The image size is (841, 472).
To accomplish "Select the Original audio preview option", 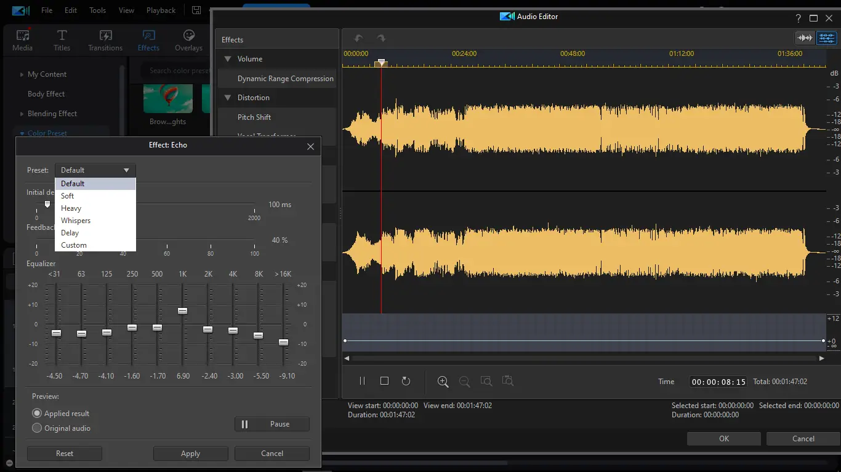I will (x=37, y=428).
